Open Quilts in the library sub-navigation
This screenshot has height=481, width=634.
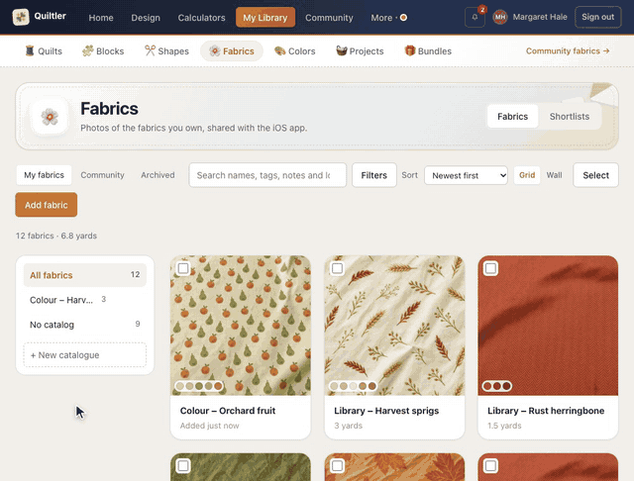(x=44, y=50)
